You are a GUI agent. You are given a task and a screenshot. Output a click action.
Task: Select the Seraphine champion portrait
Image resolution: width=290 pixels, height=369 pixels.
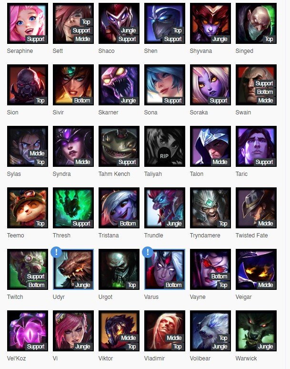28,23
